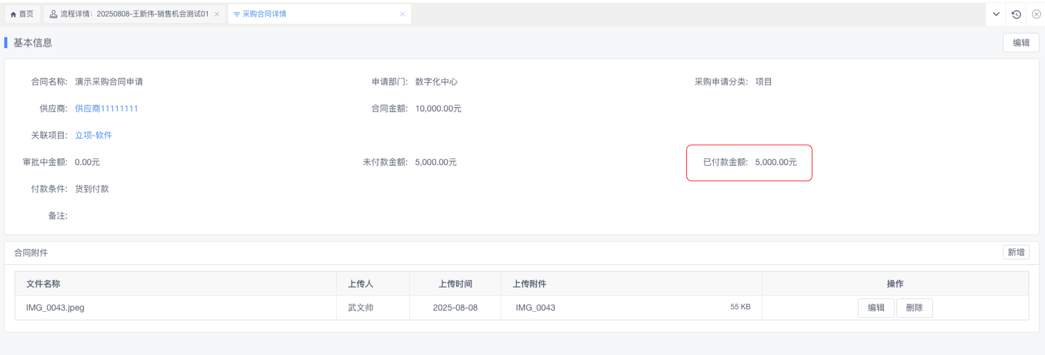Open the 立项-软件 related project link
The width and height of the screenshot is (1045, 355).
[x=93, y=135]
